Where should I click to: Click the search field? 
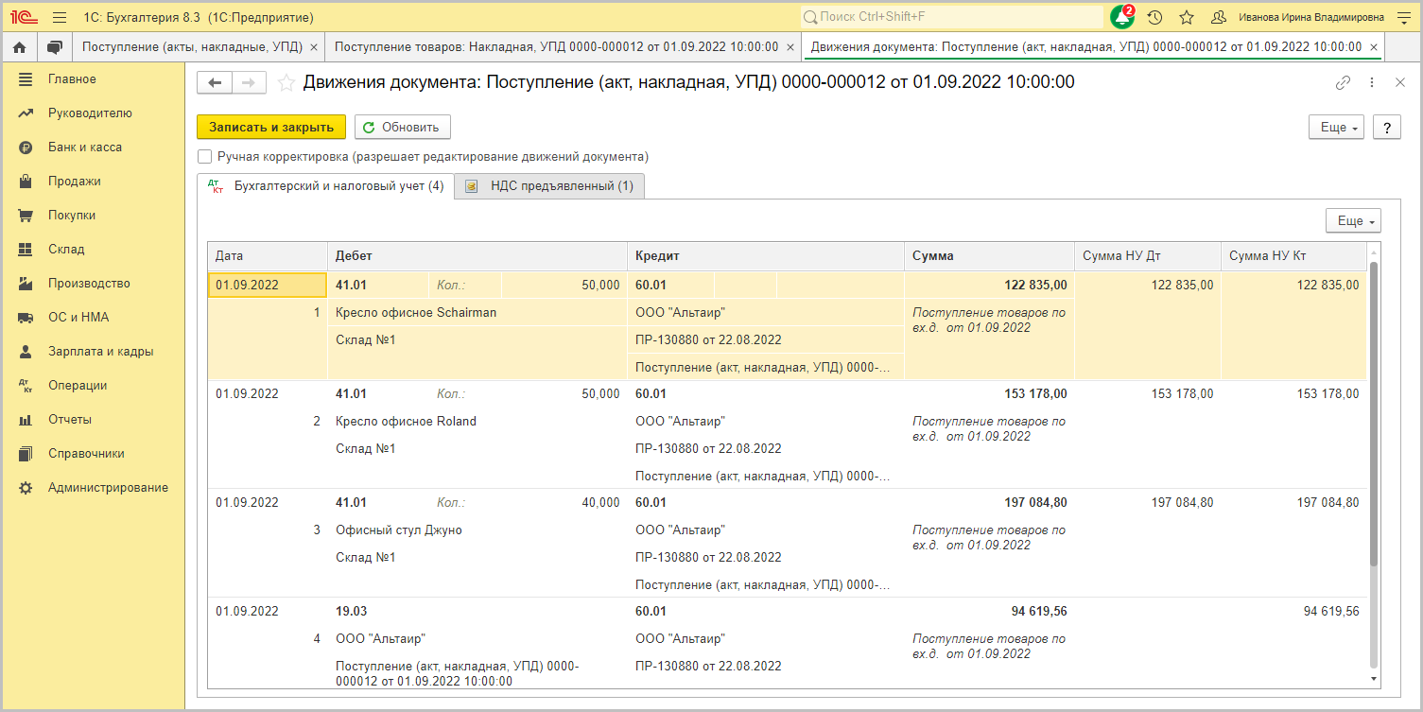click(x=951, y=17)
